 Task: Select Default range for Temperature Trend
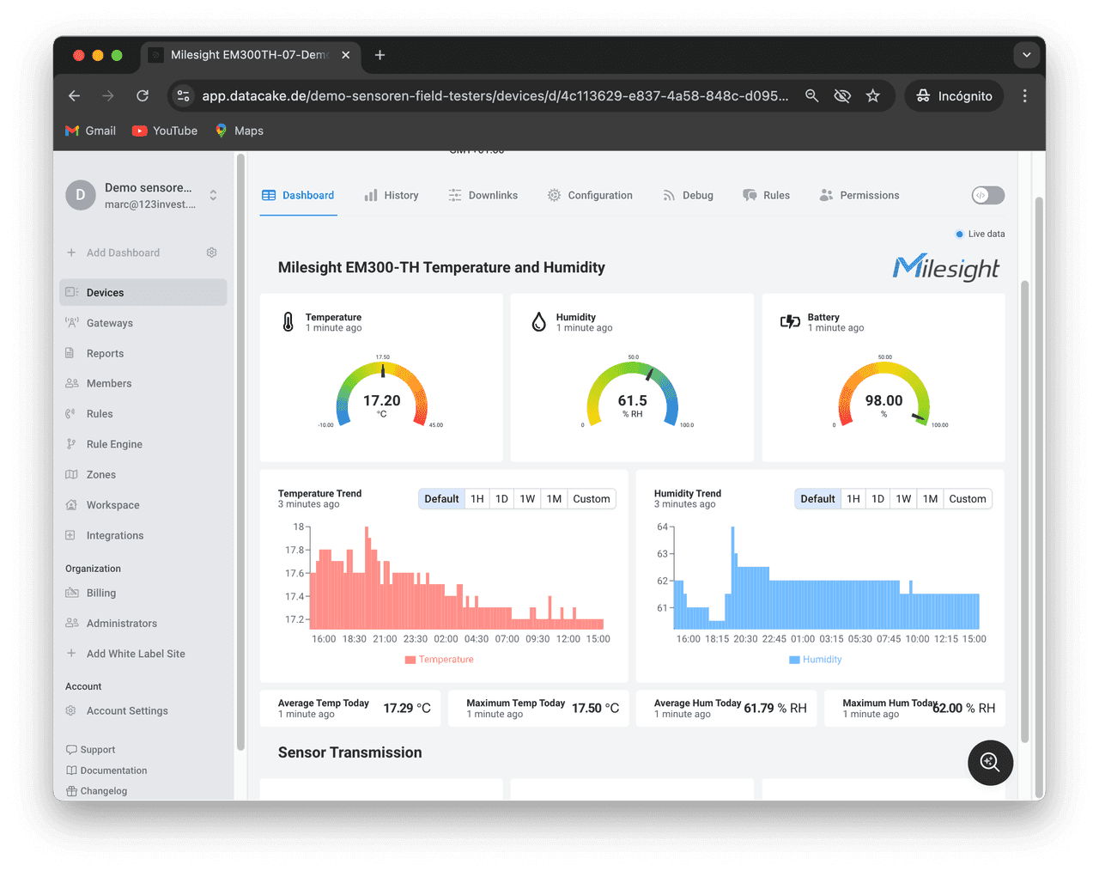coord(441,499)
